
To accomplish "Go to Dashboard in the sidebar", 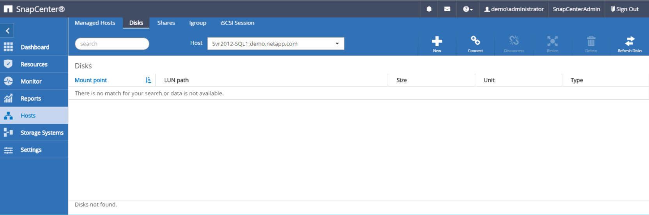I will pyautogui.click(x=34, y=47).
